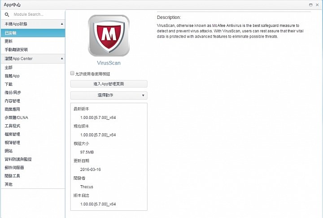Select the 資料防護與監控 category

pyautogui.click(x=33, y=159)
